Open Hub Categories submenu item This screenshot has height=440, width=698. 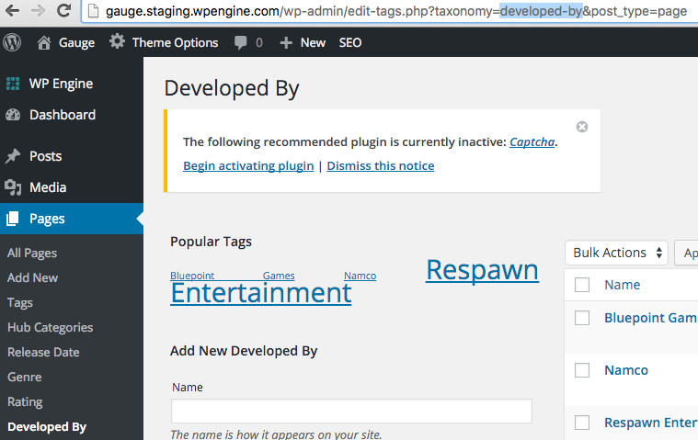(51, 328)
